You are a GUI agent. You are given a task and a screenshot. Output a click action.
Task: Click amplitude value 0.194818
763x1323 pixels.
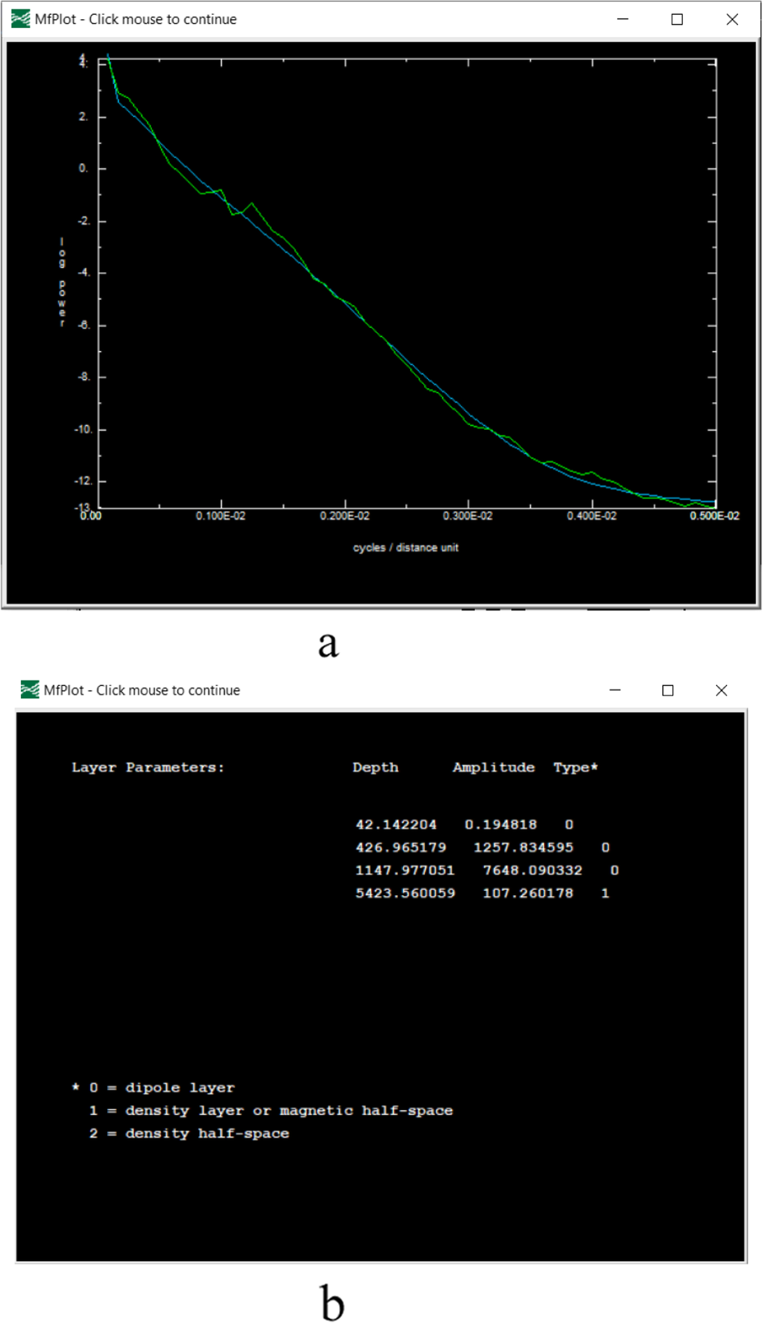coord(501,824)
